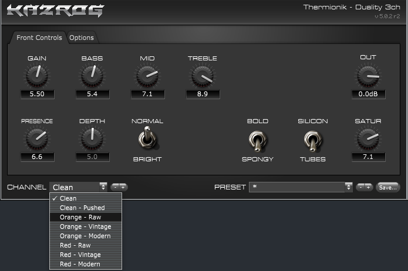Click the TREBLE knob
Image resolution: width=408 pixels, height=271 pixels.
point(203,76)
